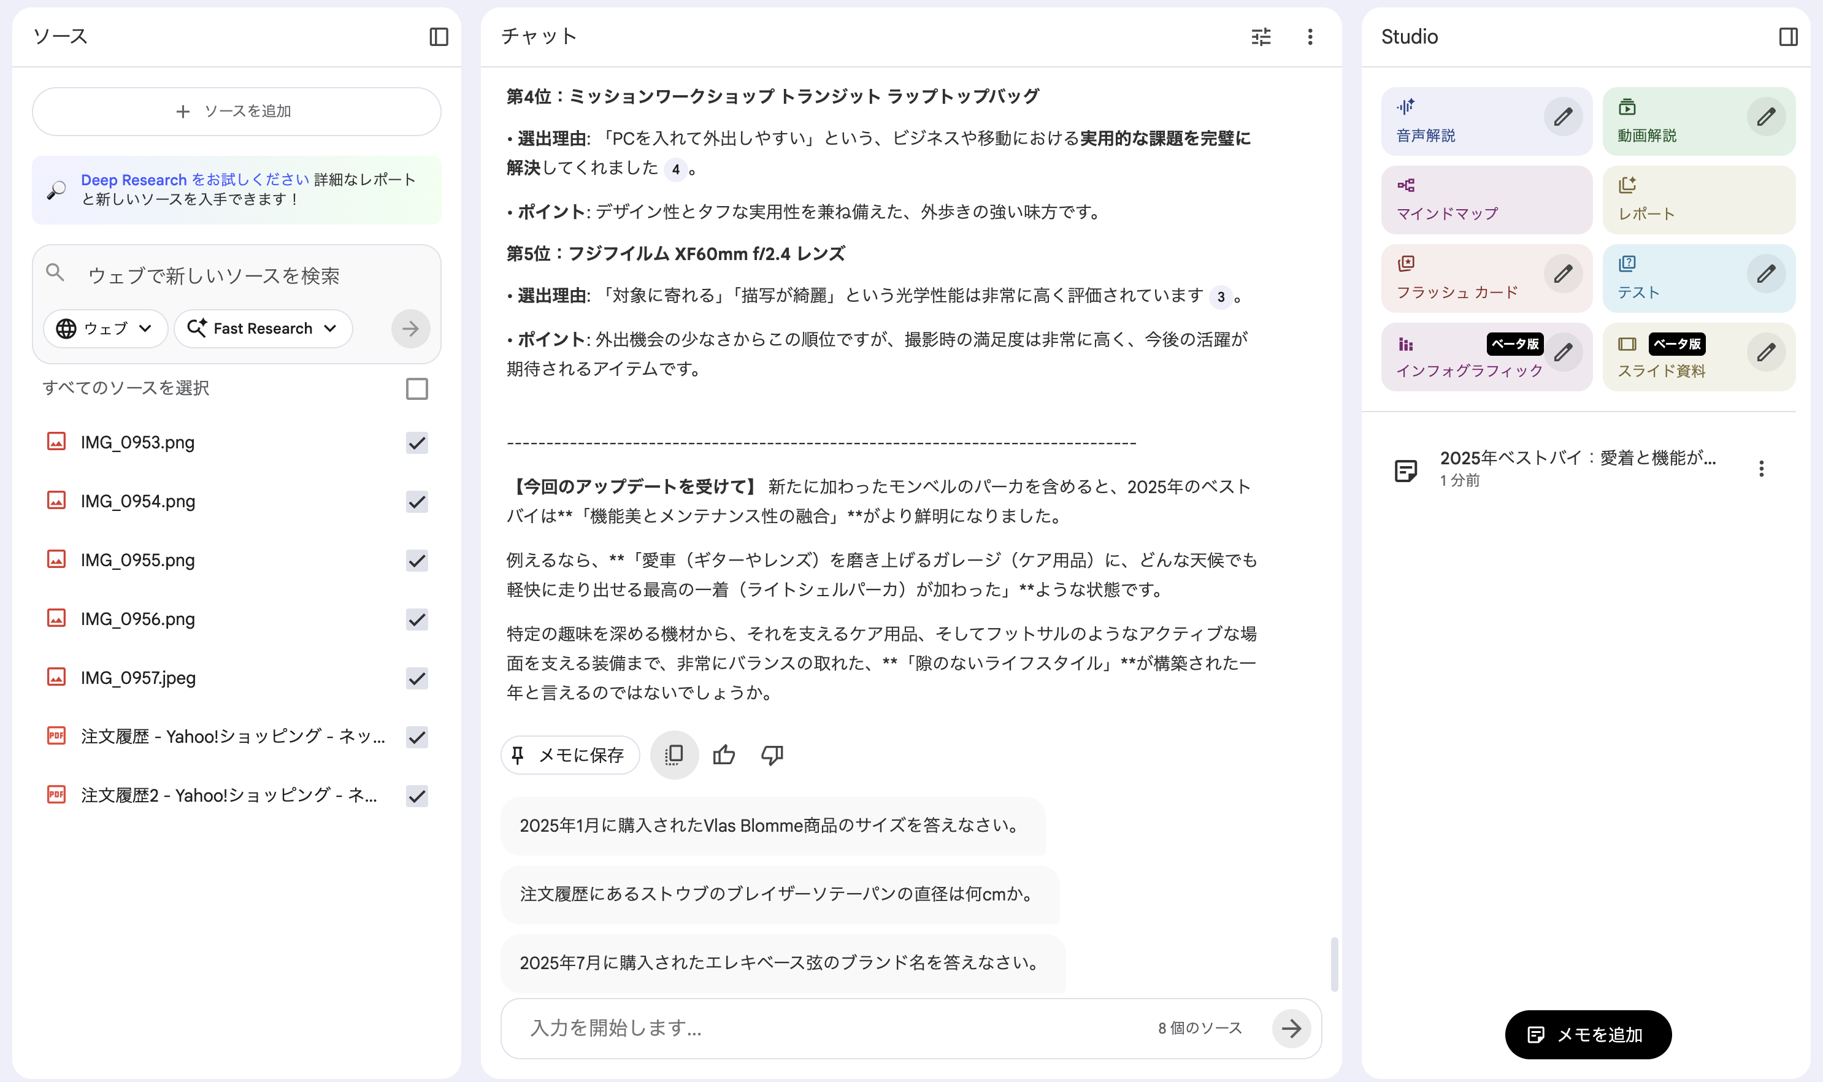1823x1082 pixels.
Task: Click the PDF icon of 注文履歴 source
Action: 56,735
